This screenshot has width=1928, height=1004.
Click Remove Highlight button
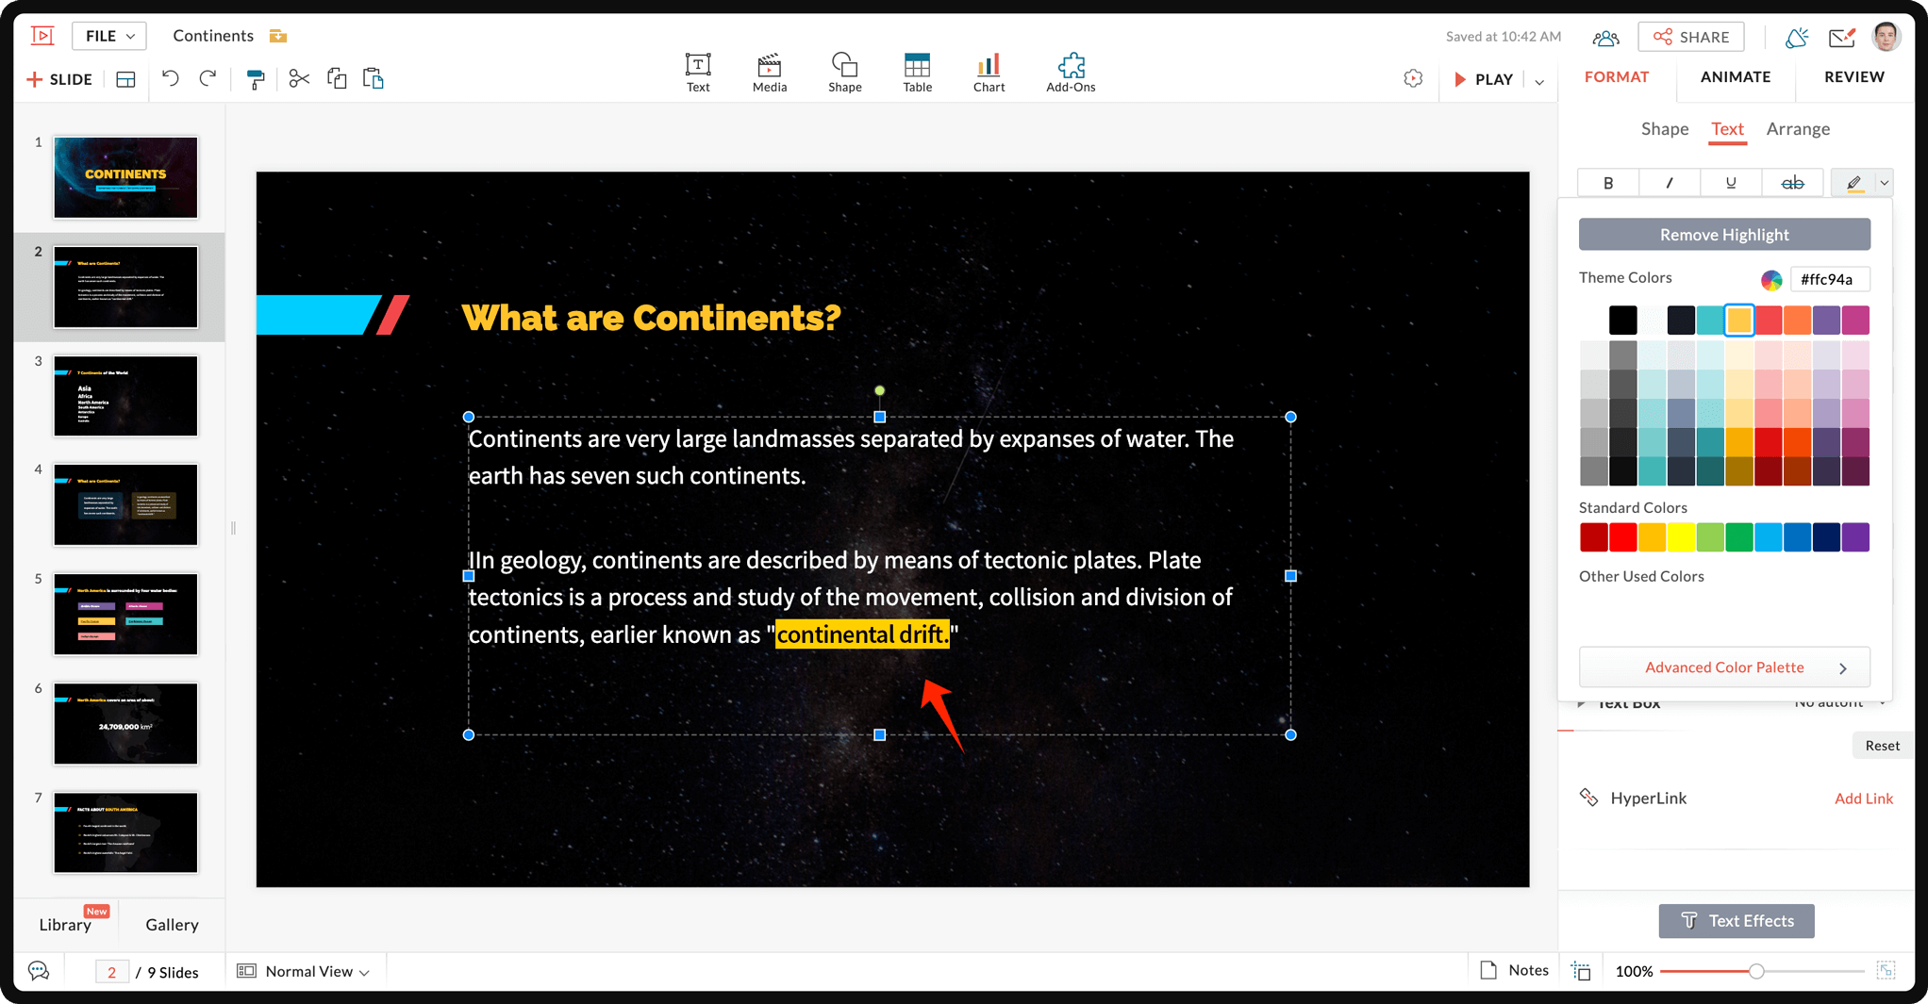click(1724, 235)
